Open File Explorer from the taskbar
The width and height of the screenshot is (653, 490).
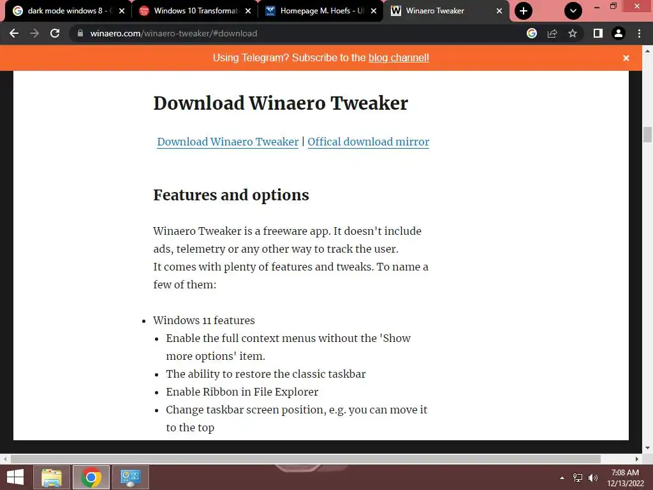(x=51, y=477)
